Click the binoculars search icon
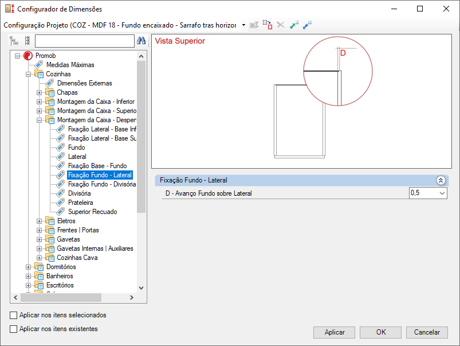460x346 pixels. tap(141, 41)
